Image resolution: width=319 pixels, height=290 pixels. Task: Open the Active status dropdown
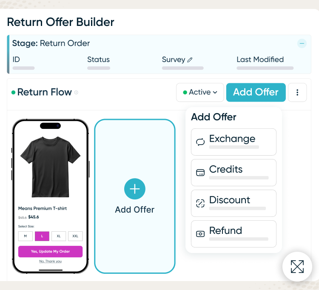(x=200, y=92)
